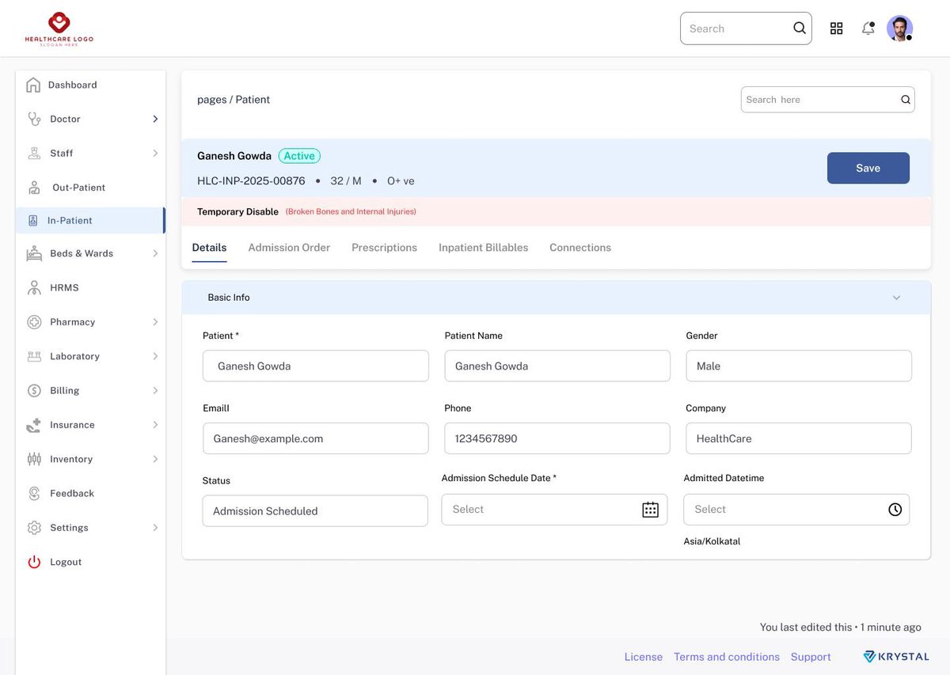This screenshot has width=950, height=675.
Task: Expand the Laboratory submenu chevron
Action: [x=155, y=356]
